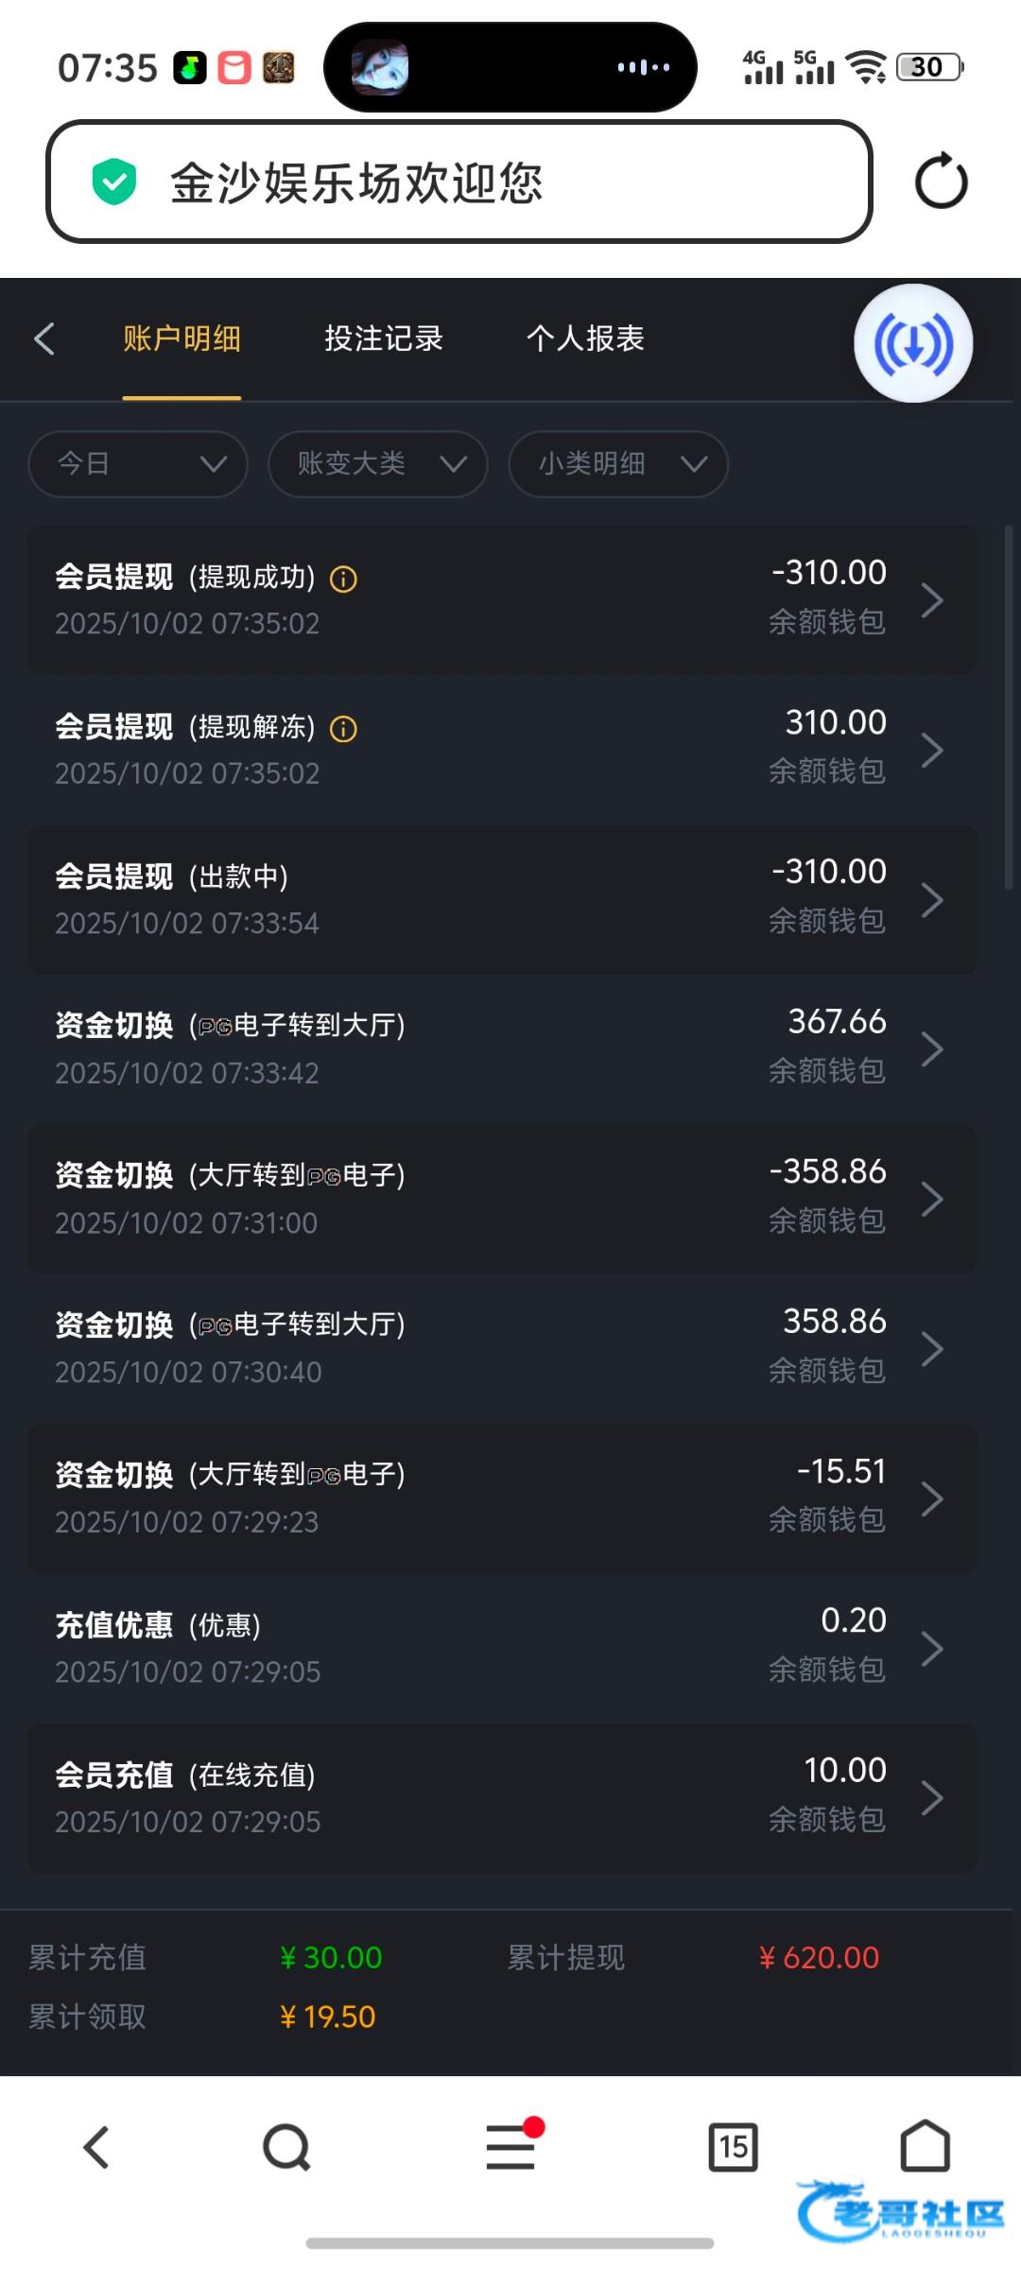
Task: Click the vertical scrollbar on the right
Action: (x=1009, y=707)
